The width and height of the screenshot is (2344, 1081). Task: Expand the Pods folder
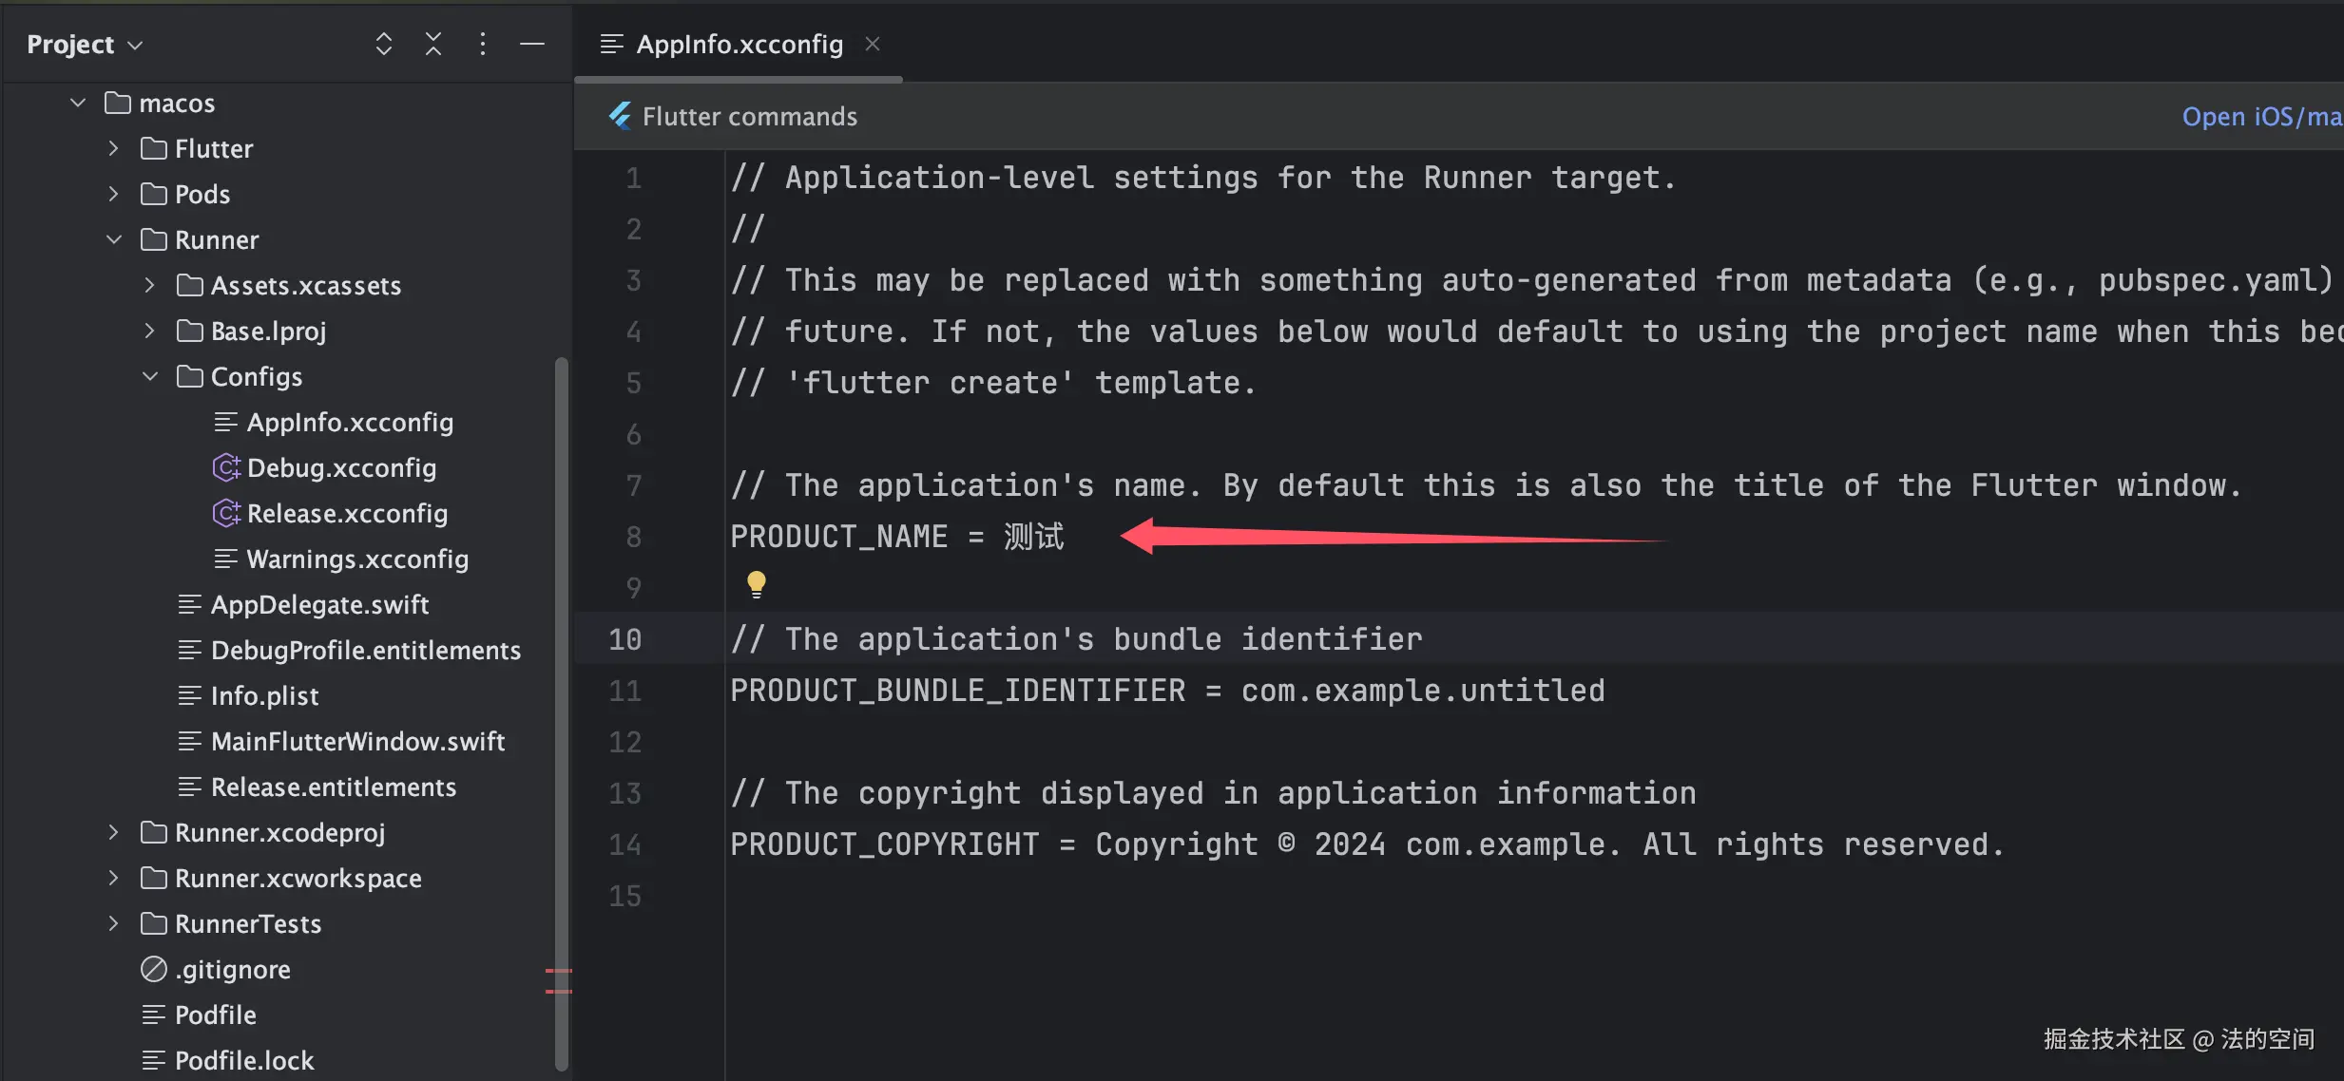pyautogui.click(x=114, y=194)
